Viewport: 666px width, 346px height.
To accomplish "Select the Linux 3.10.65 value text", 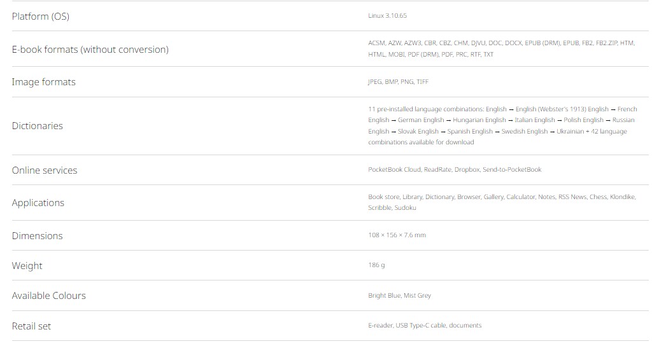I will click(387, 16).
